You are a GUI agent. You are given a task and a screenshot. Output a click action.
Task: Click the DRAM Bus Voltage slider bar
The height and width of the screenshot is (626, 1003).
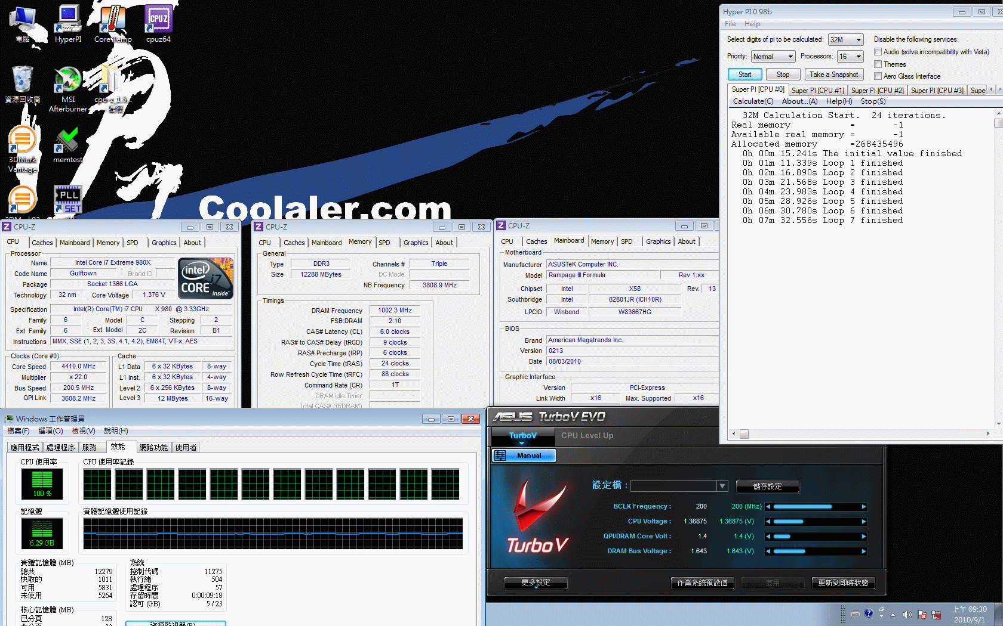click(816, 551)
